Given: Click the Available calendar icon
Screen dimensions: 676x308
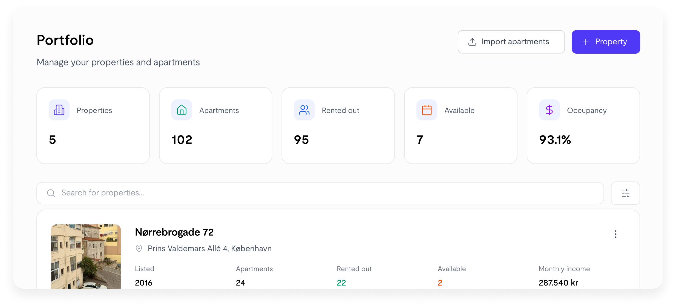Looking at the screenshot, I should pos(427,110).
